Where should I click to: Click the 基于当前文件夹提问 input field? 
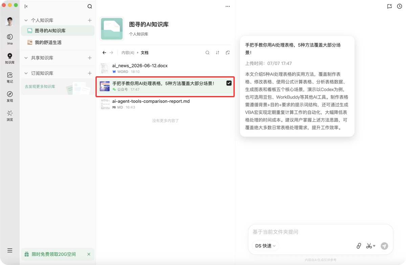[x=320, y=232]
